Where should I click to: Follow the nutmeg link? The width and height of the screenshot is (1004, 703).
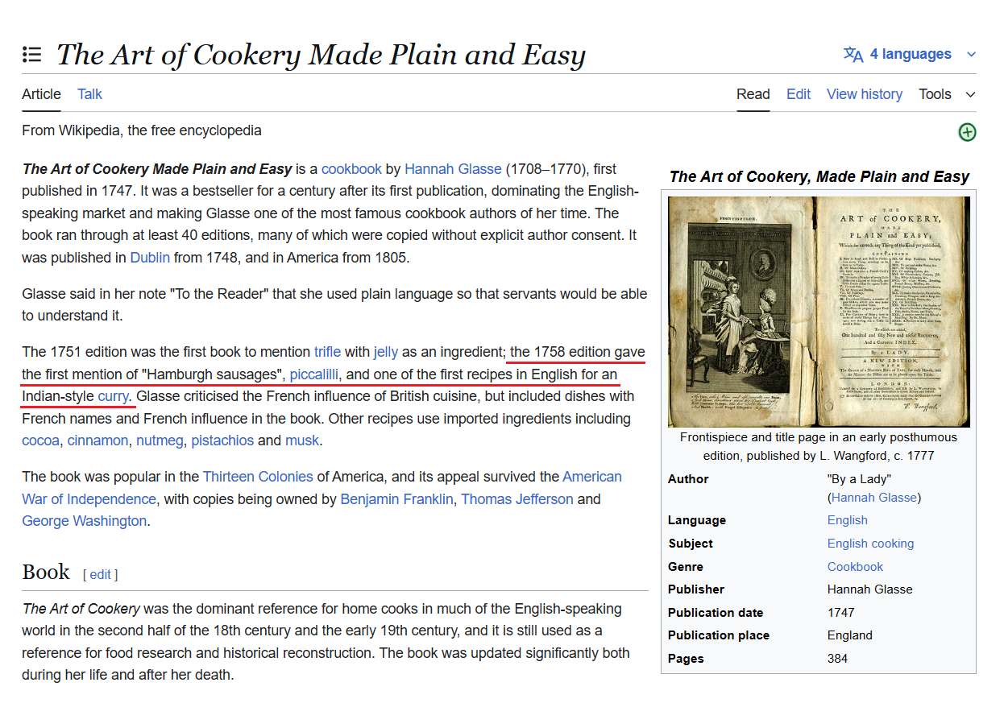click(160, 440)
